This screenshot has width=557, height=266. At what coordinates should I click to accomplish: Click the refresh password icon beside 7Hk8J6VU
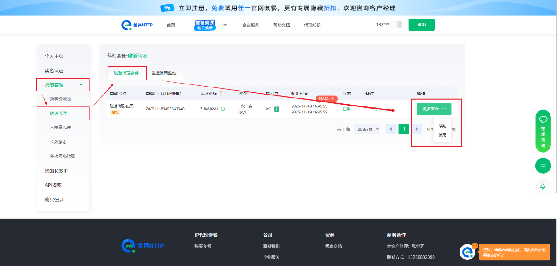(x=223, y=109)
